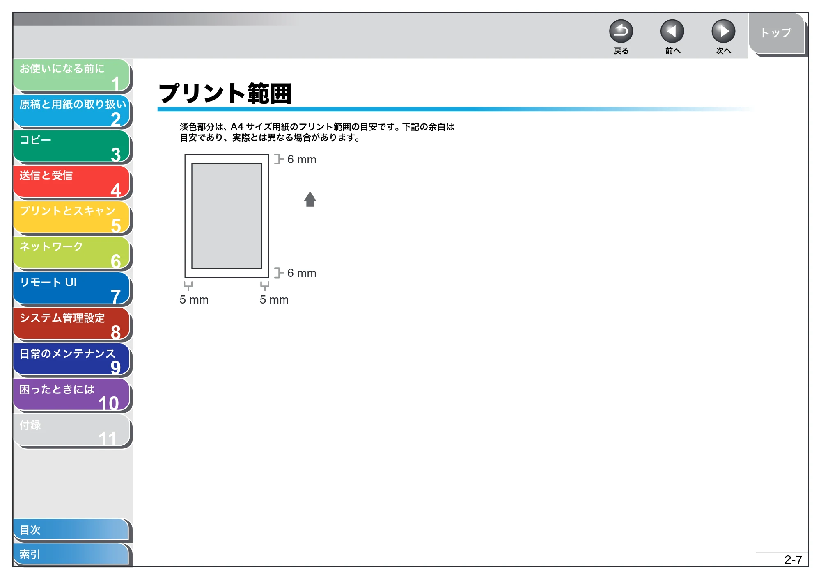Image resolution: width=821 pixels, height=580 pixels.
Task: Click the page number 2-7
Action: (x=793, y=559)
